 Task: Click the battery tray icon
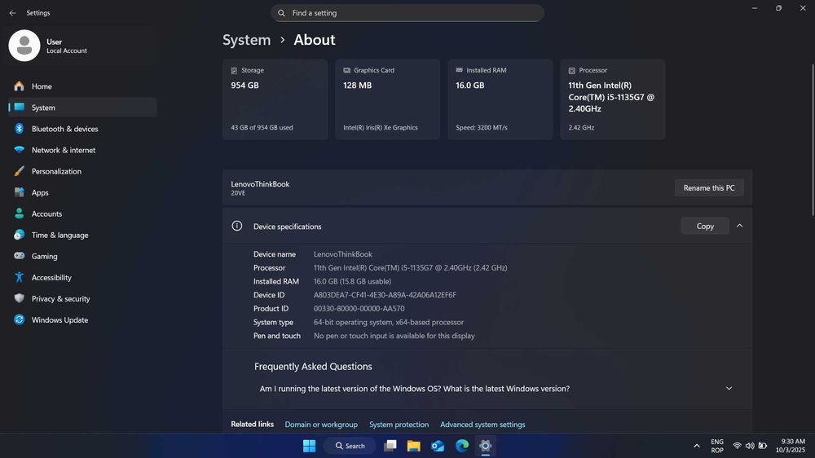click(x=763, y=446)
